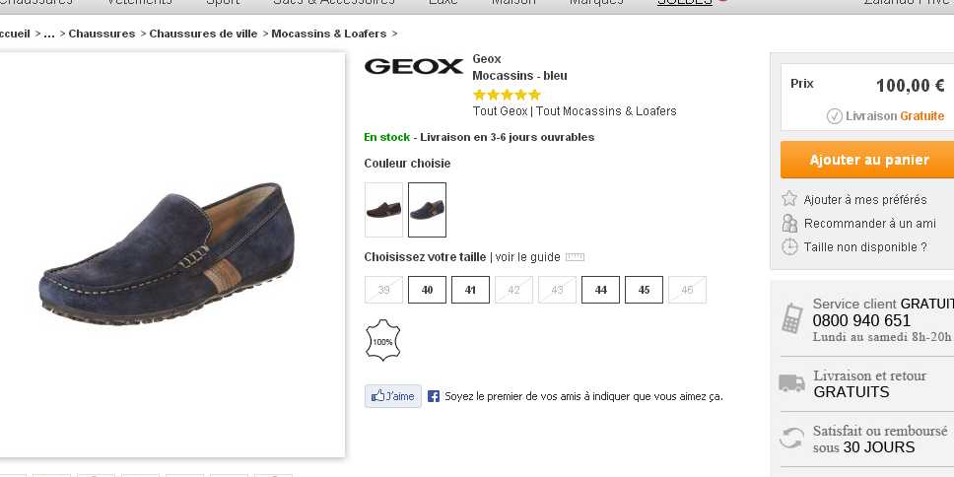Click the five-star product rating
This screenshot has height=477, width=954.
(507, 95)
